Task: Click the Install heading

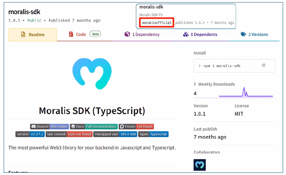Action: point(199,53)
